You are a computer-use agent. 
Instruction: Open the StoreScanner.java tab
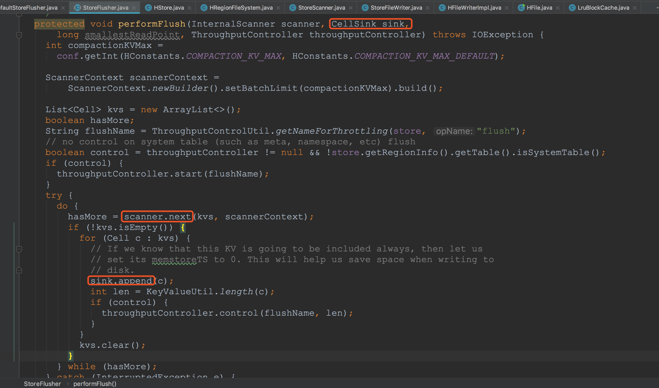point(321,8)
